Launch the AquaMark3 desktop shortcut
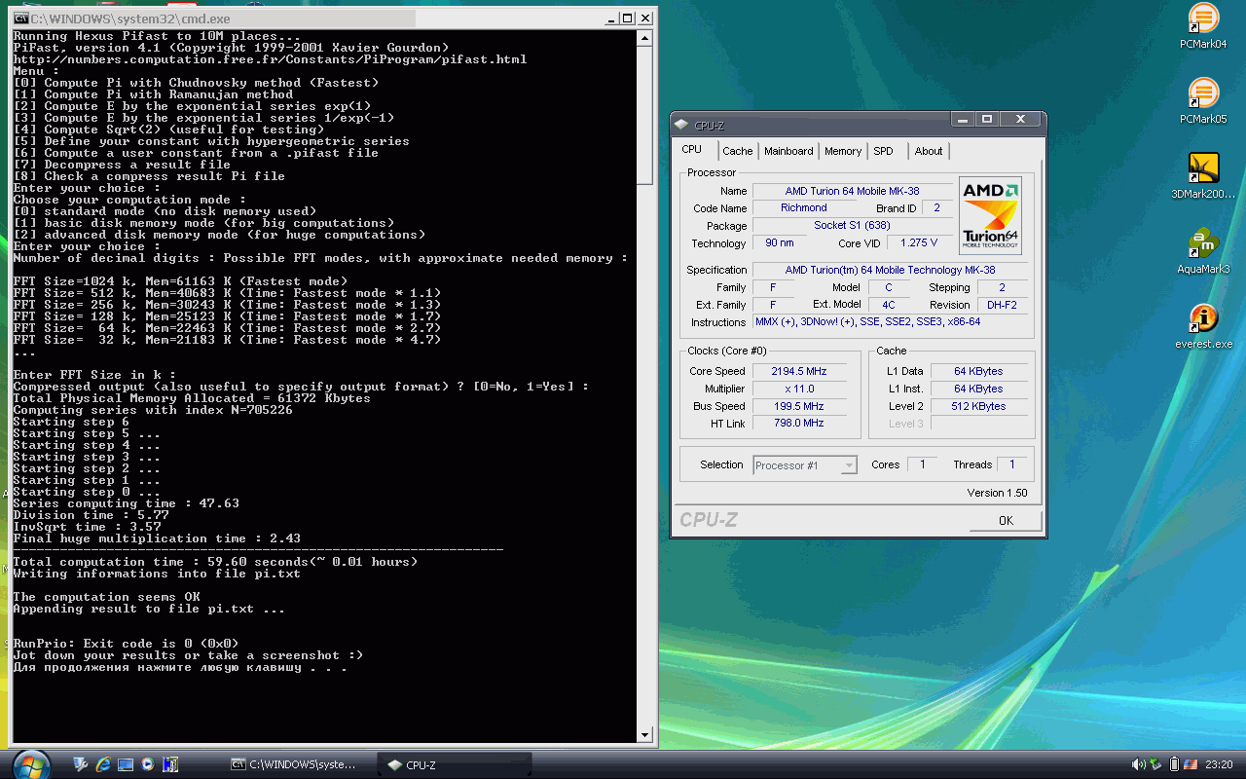Viewport: 1246px width, 779px height. point(1203,250)
